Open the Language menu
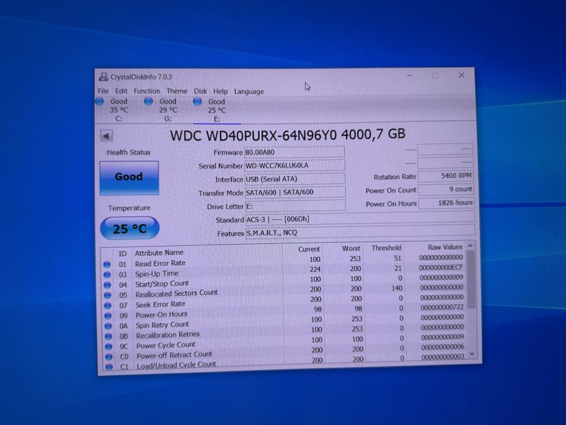566x425 pixels. tap(249, 92)
